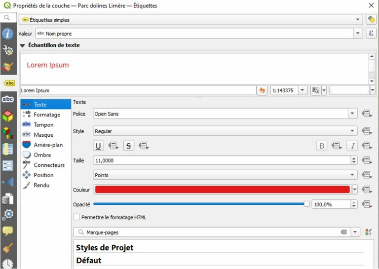
Task: Enable Permettre le formatage HTML checkbox
Action: 76,217
